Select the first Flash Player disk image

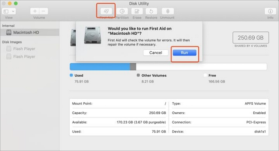point(24,49)
